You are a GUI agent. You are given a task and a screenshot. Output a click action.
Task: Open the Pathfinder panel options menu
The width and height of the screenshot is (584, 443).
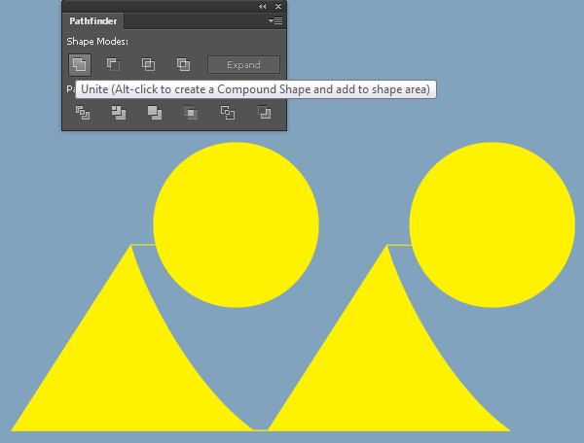[275, 21]
